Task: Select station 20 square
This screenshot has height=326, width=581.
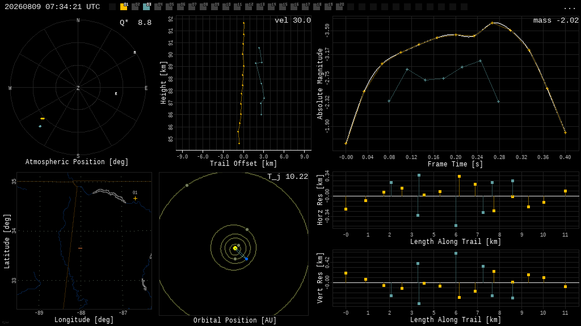Action: [340, 7]
